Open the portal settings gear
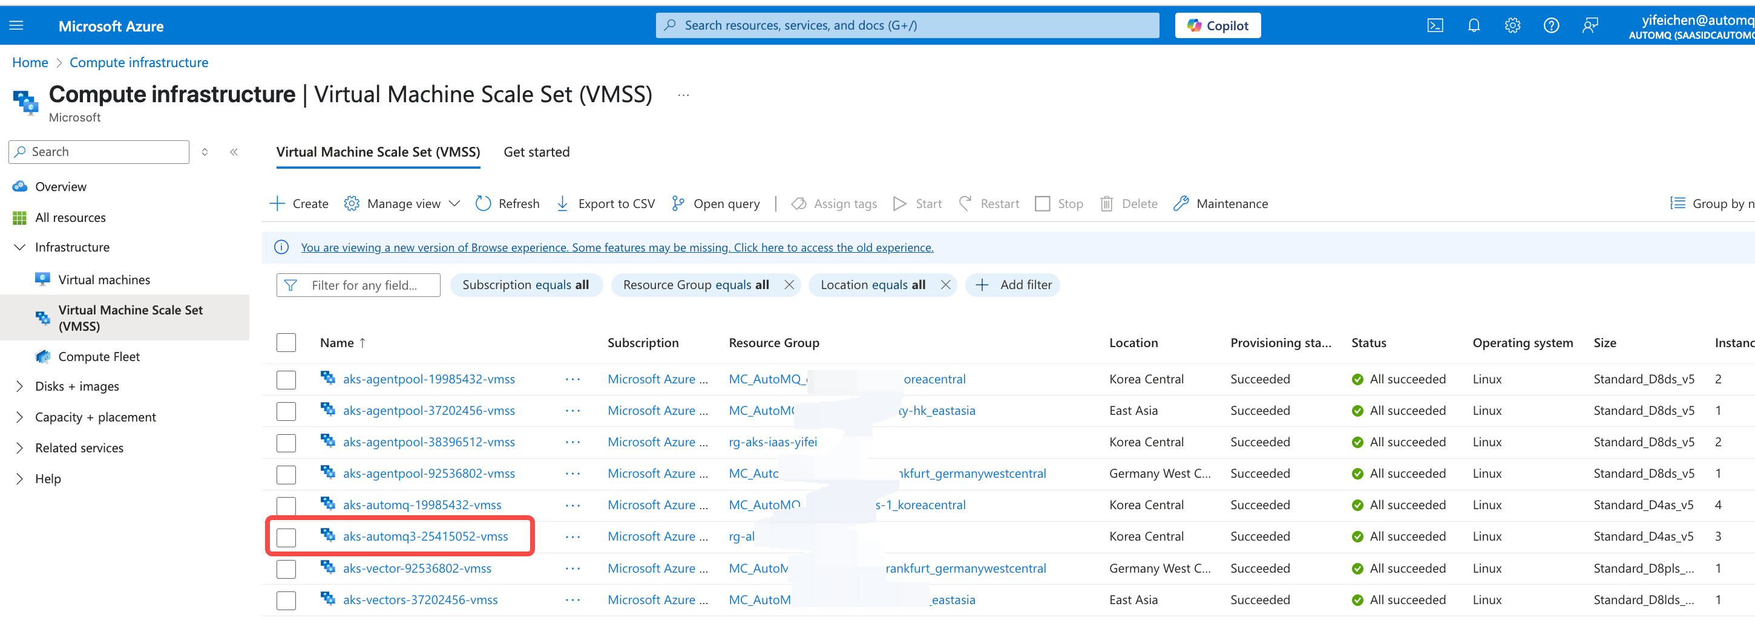 [1512, 26]
